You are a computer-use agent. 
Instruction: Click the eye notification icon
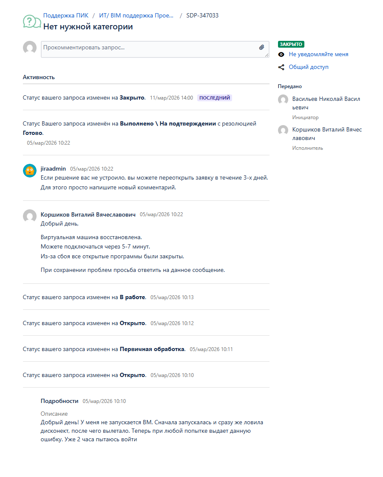click(x=281, y=54)
